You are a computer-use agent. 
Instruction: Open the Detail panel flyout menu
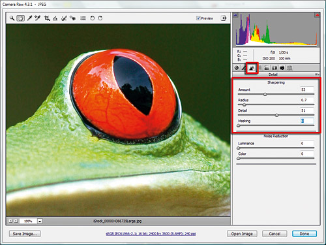point(317,74)
